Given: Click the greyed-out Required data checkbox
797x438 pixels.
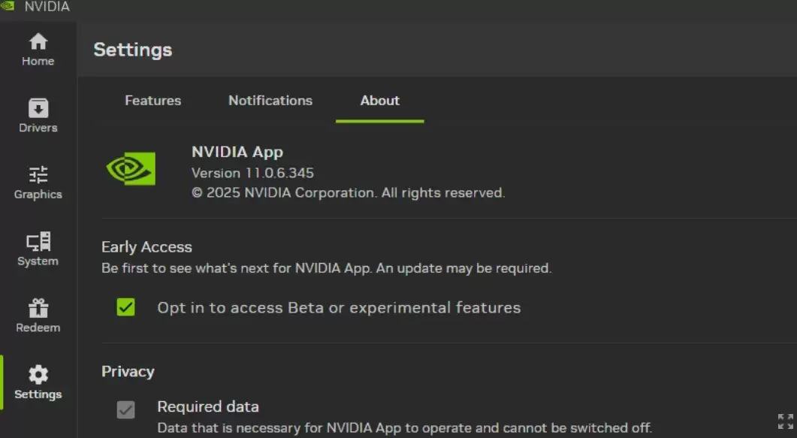Looking at the screenshot, I should click(x=125, y=410).
